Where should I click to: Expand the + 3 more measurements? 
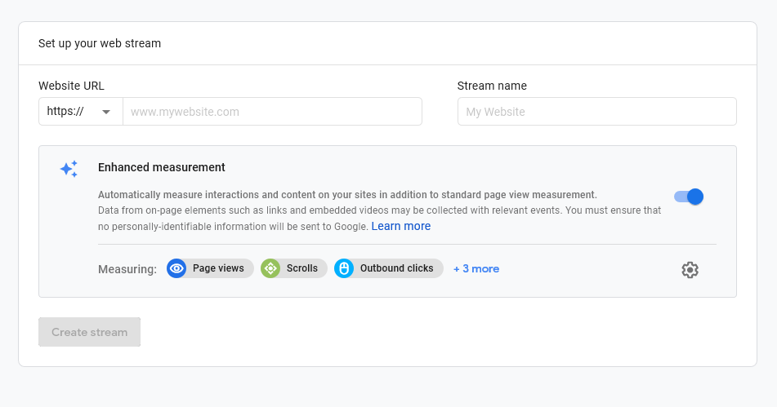click(x=476, y=268)
